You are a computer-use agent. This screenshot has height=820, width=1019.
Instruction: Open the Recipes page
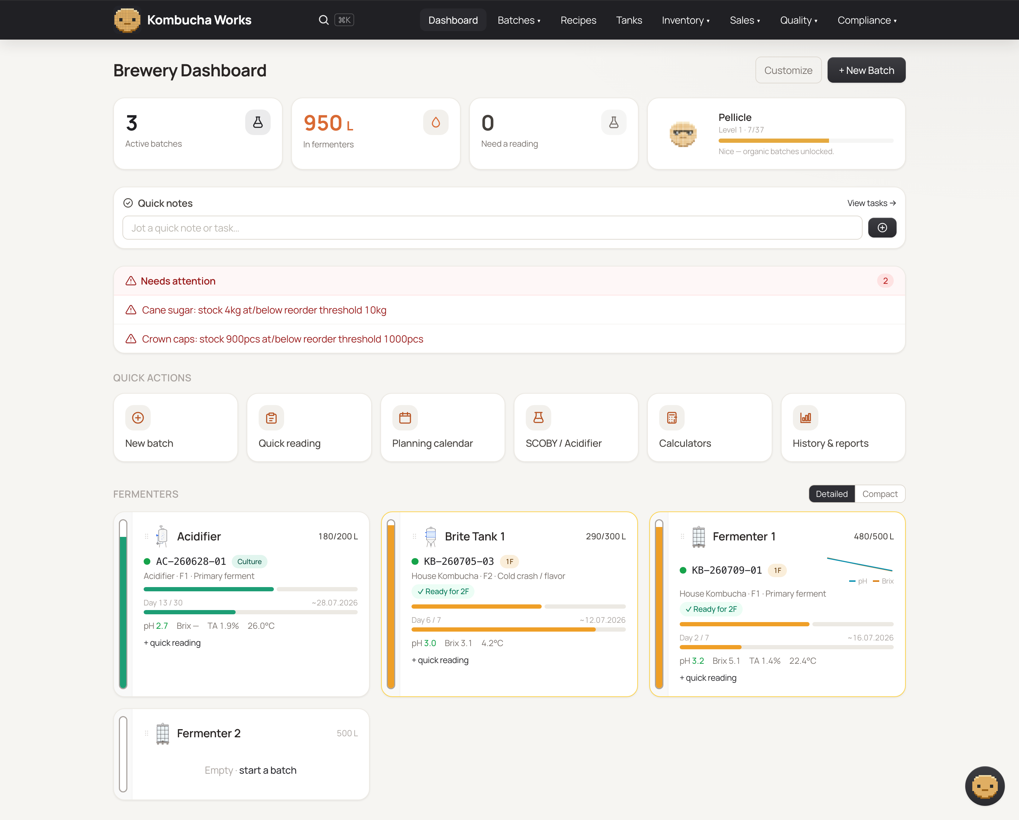578,20
